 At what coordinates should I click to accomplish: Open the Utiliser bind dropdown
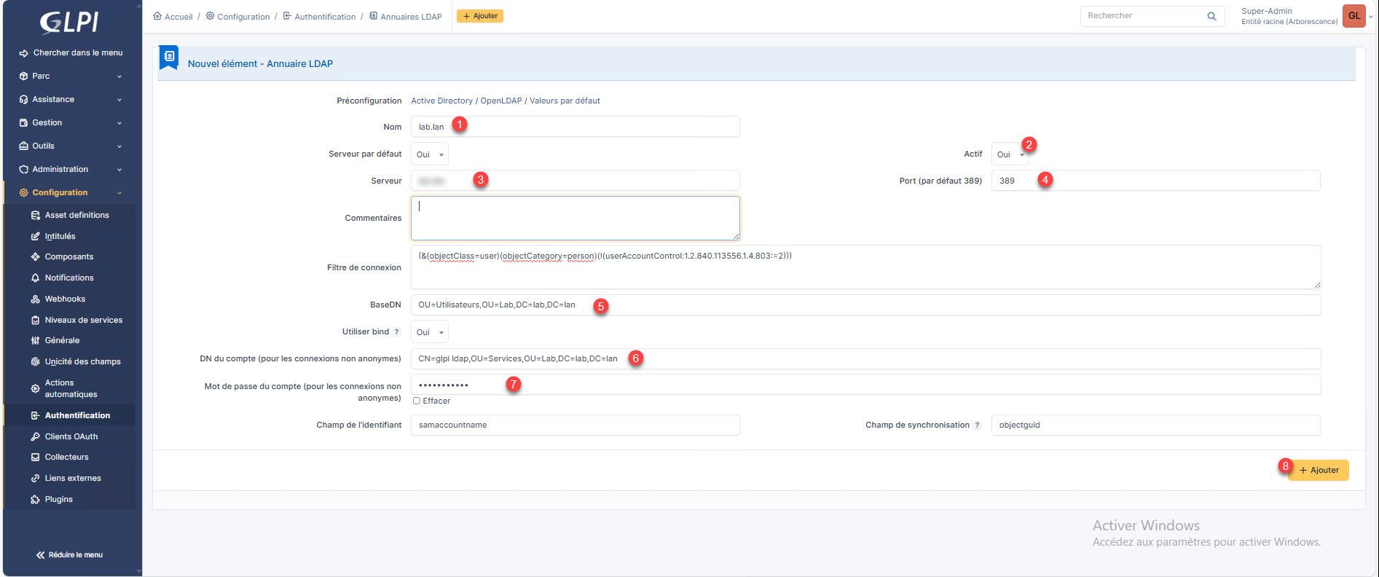pos(429,332)
